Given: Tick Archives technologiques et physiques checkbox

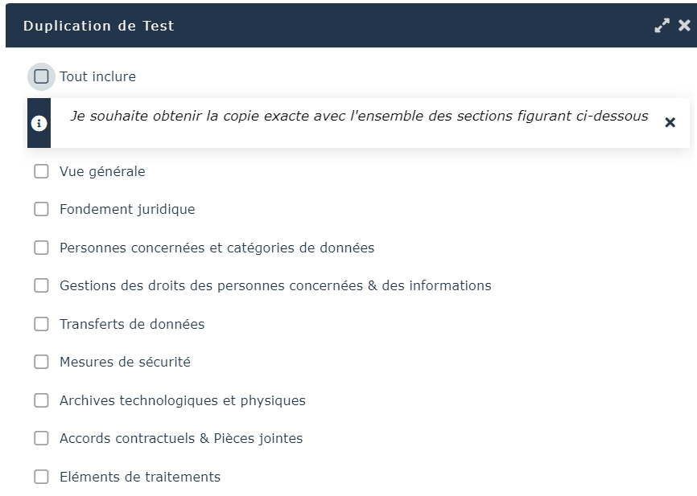Looking at the screenshot, I should click(x=41, y=400).
